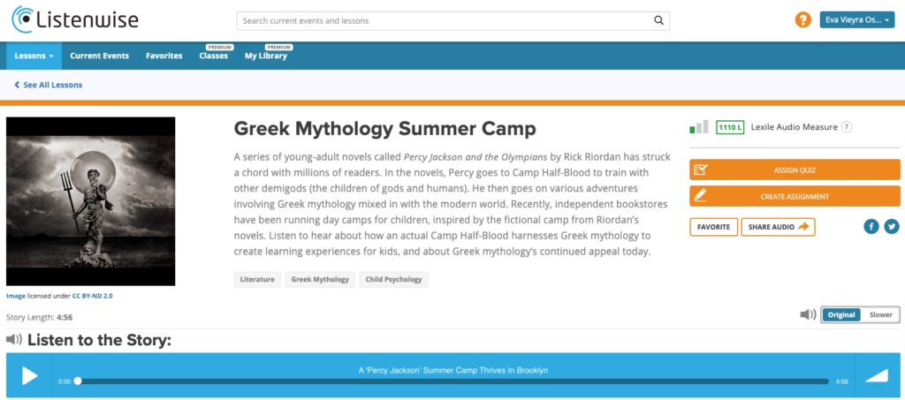The width and height of the screenshot is (905, 400).
Task: Select Original audio speed
Action: [841, 314]
